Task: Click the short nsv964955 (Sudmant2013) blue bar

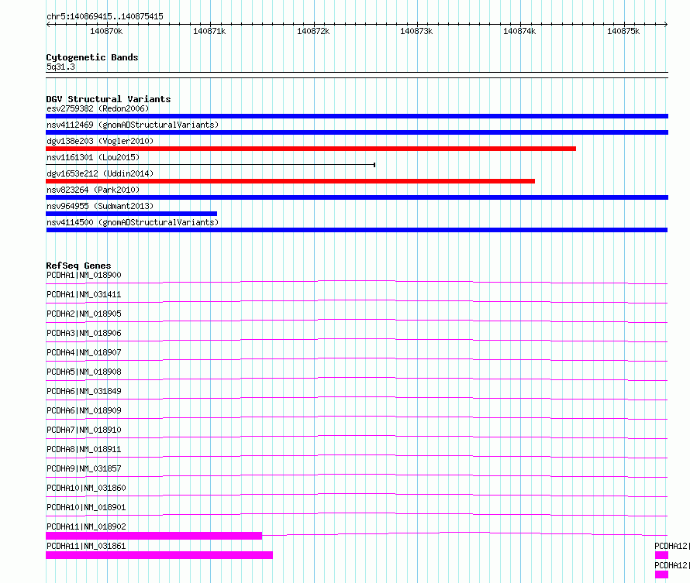Action: coord(131,214)
